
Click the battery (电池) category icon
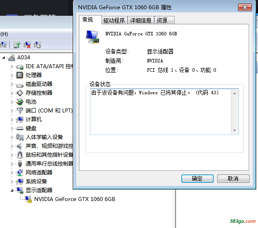click(x=20, y=102)
